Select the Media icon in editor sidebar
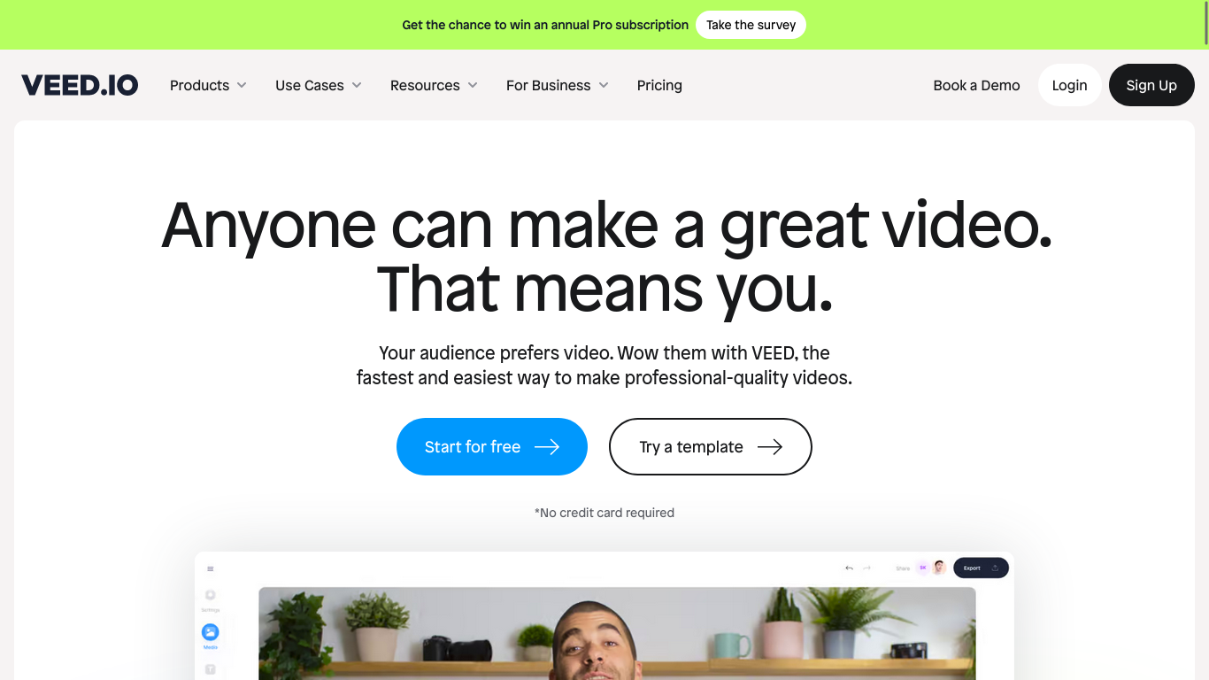 pos(210,632)
